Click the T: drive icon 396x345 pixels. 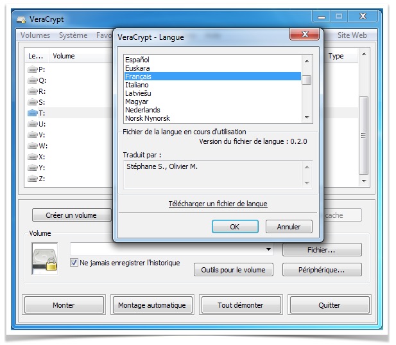pyautogui.click(x=33, y=113)
